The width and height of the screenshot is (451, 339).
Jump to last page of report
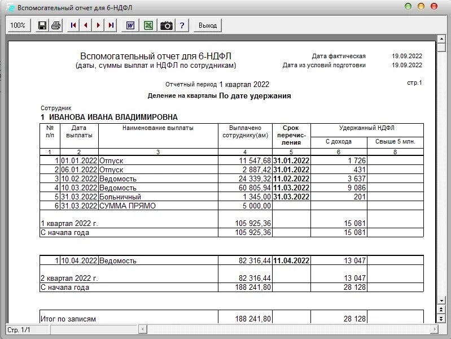[111, 25]
